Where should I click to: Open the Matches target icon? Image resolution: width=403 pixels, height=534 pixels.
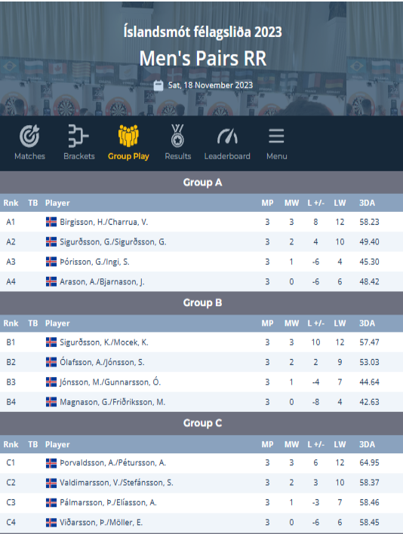point(29,136)
